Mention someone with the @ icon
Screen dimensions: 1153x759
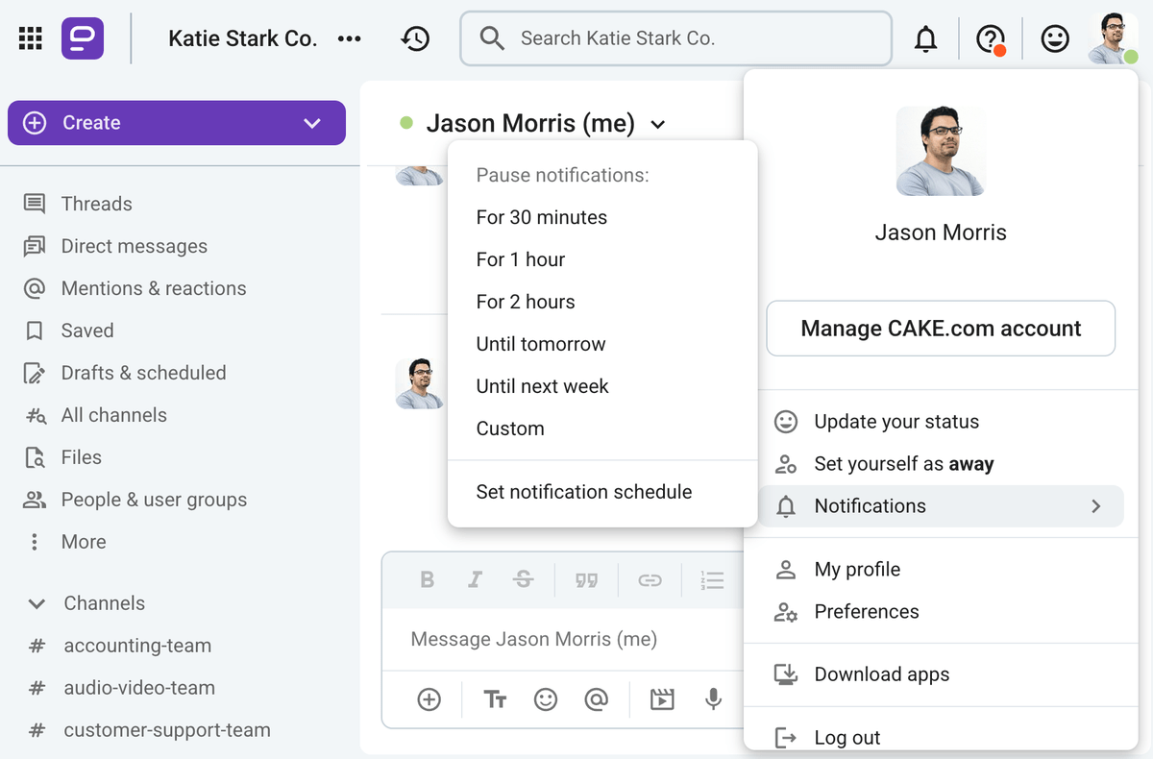click(598, 699)
